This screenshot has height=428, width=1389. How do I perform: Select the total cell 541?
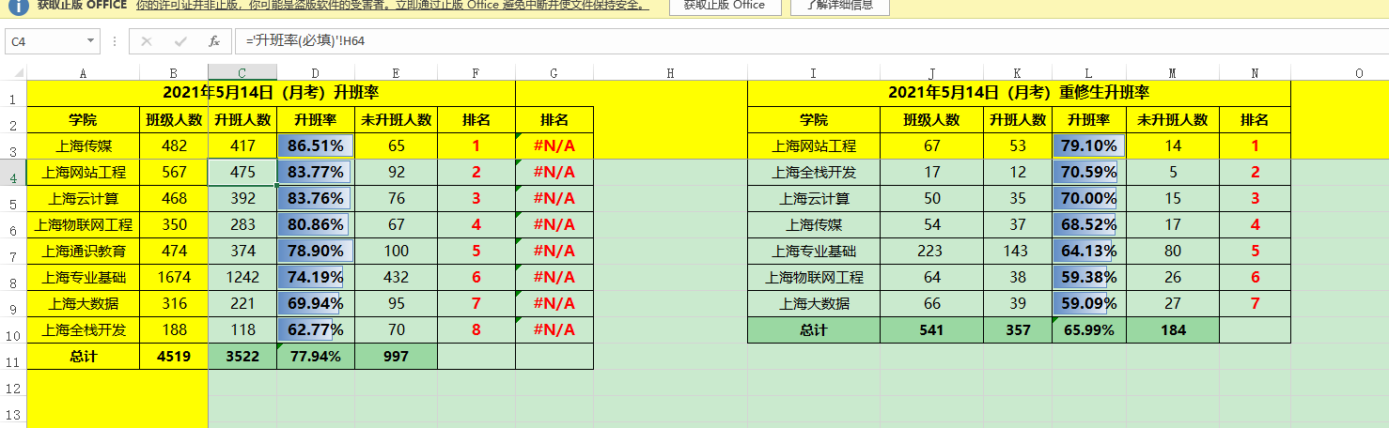(931, 330)
